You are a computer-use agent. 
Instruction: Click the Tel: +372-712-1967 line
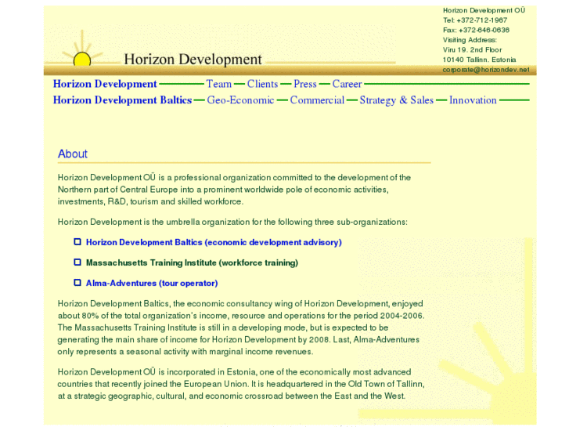(475, 20)
